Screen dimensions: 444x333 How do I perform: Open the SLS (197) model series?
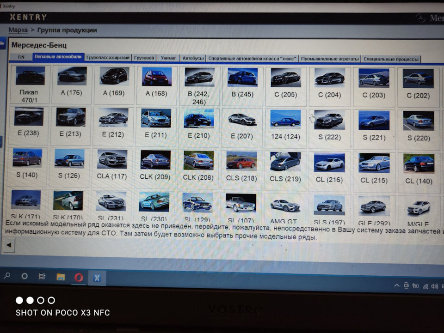[329, 209]
